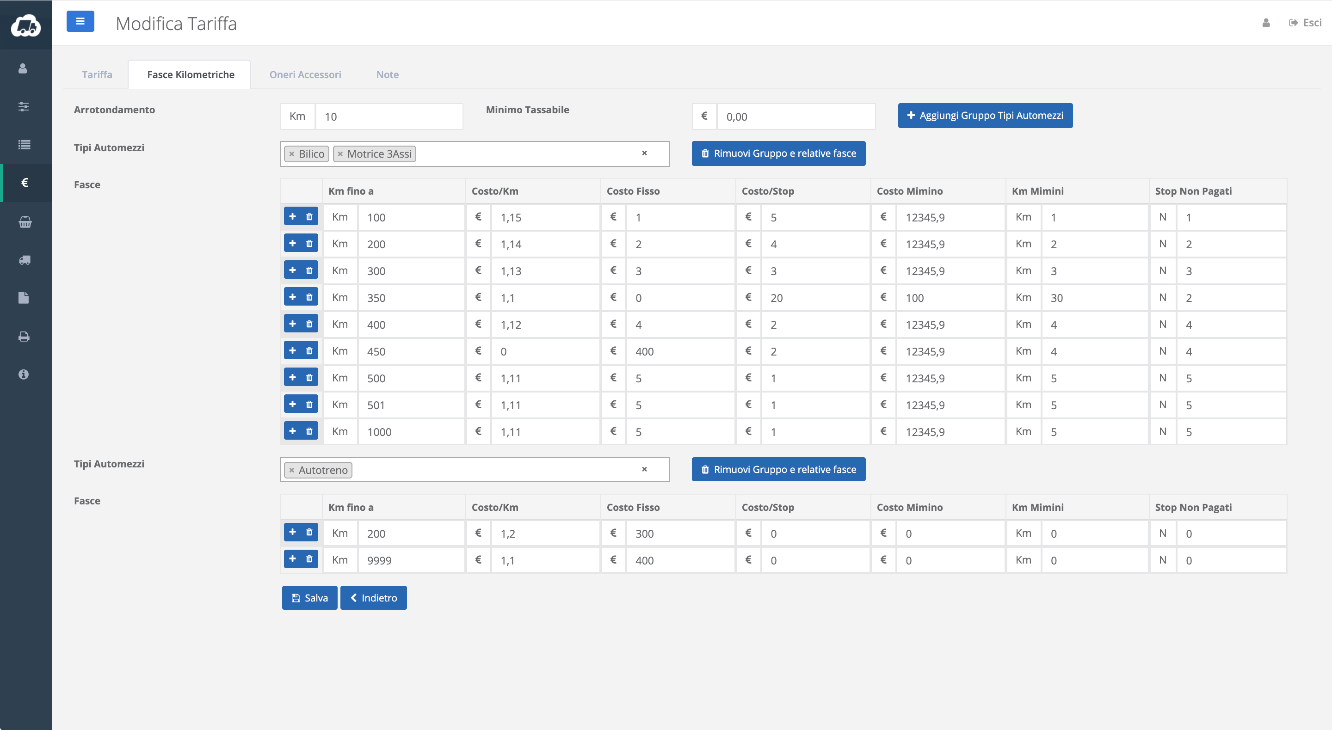
Task: Click the Arrotondamento Km input field
Action: [x=388, y=117]
